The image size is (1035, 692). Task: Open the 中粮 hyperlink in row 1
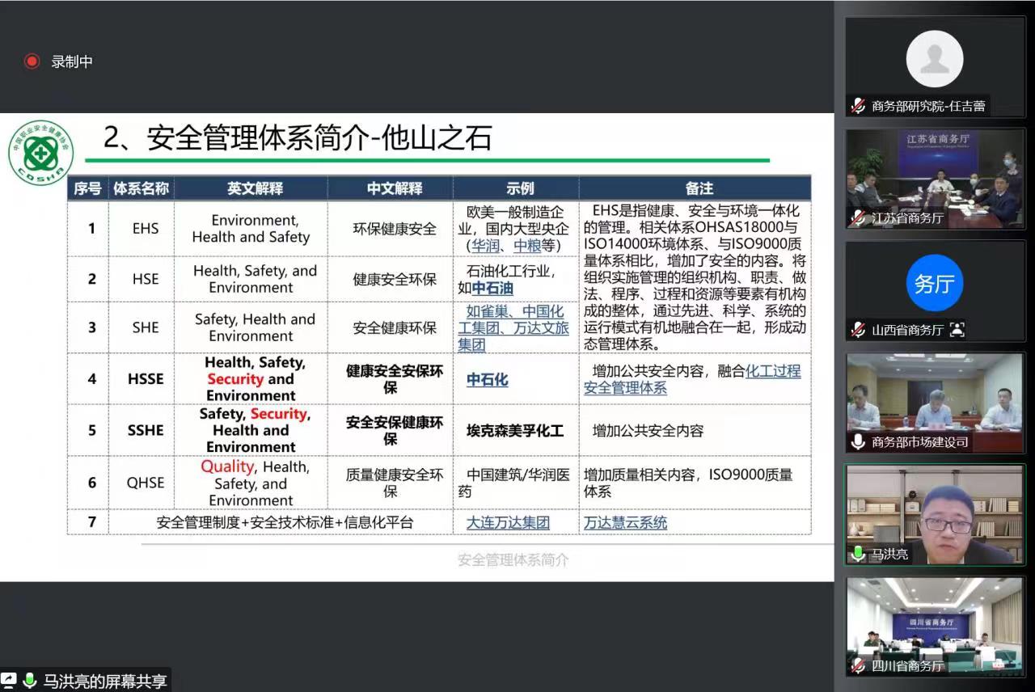(527, 246)
